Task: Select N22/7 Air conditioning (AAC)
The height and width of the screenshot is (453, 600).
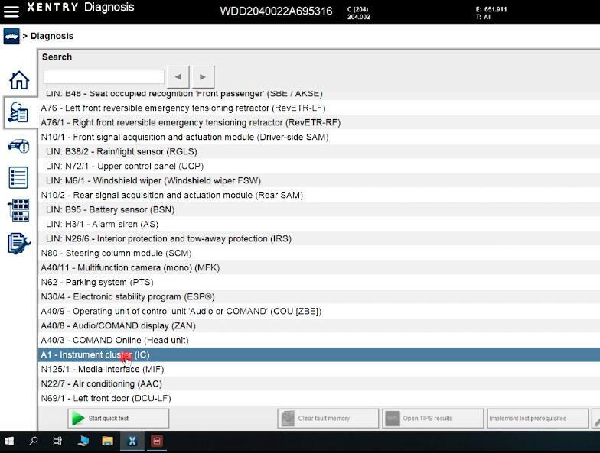Action: click(319, 383)
